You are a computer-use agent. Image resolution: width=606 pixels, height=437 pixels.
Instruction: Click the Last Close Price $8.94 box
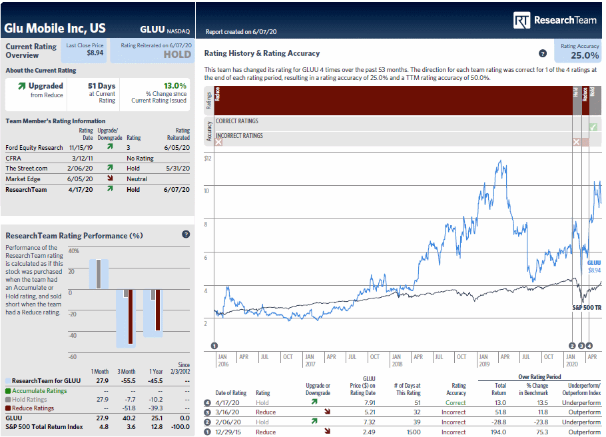pos(85,51)
